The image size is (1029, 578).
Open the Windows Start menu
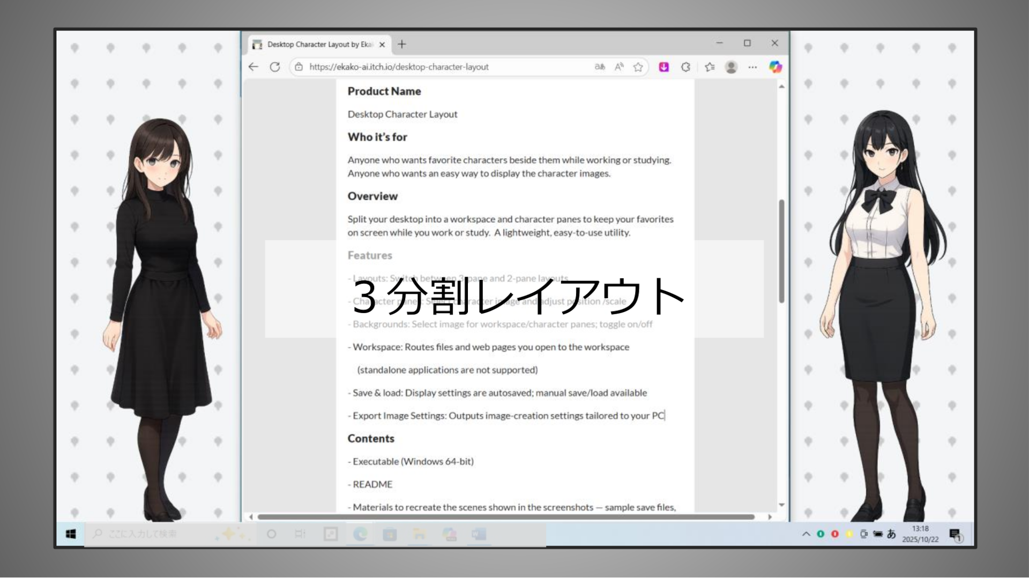tap(70, 534)
